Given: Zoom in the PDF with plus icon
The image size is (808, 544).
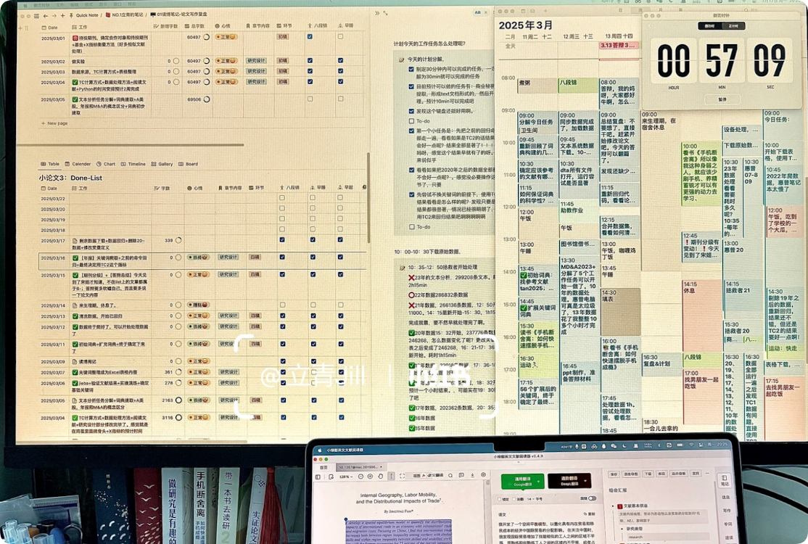Looking at the screenshot, I should (x=370, y=477).
